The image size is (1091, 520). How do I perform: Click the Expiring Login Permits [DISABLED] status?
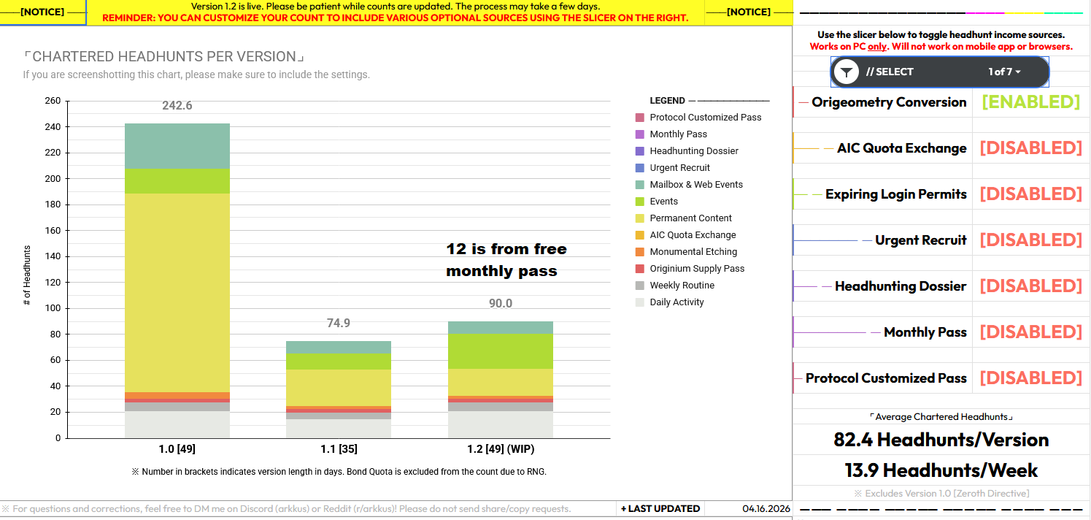point(1031,194)
